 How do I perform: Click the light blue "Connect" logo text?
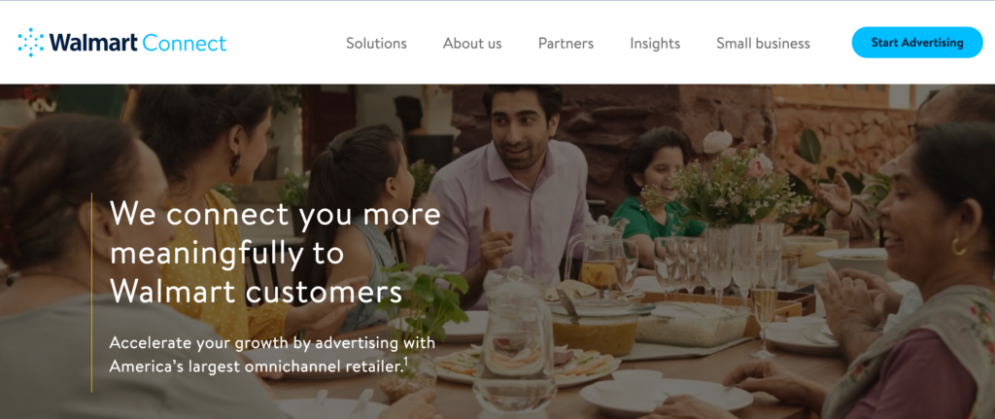coord(185,43)
